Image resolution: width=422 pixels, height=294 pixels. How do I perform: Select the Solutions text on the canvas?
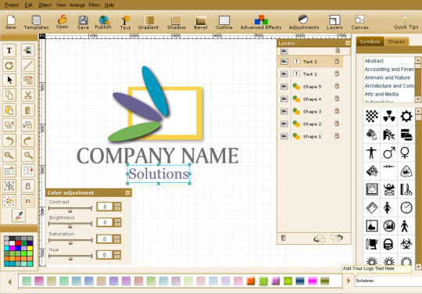pos(159,174)
